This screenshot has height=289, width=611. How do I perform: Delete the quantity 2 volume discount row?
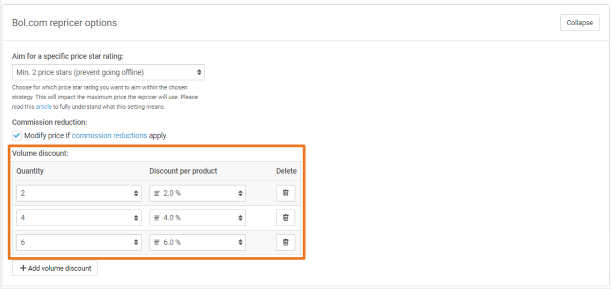[x=285, y=193]
